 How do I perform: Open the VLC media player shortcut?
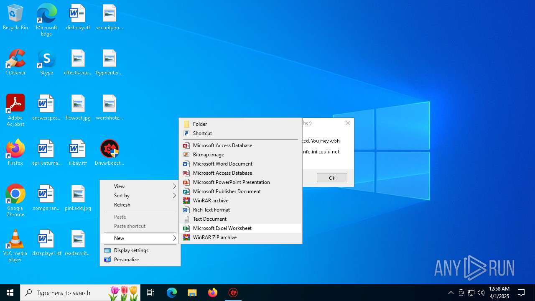coord(15,246)
